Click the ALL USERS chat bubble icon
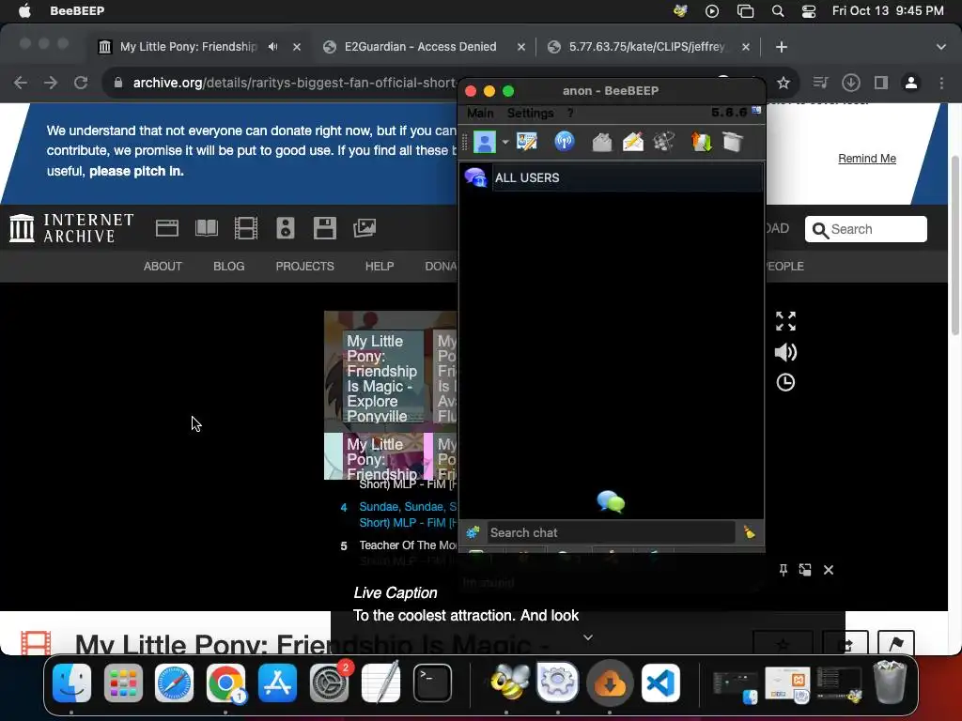962x721 pixels. (475, 177)
